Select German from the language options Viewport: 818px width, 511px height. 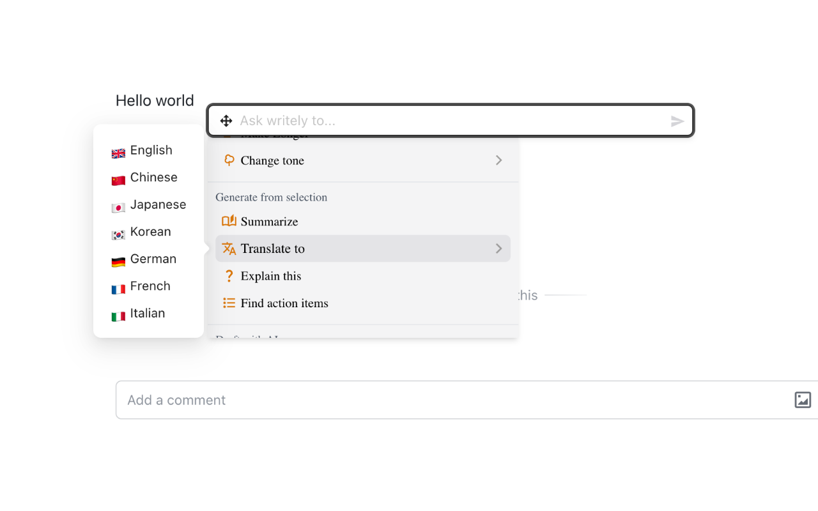pos(153,259)
